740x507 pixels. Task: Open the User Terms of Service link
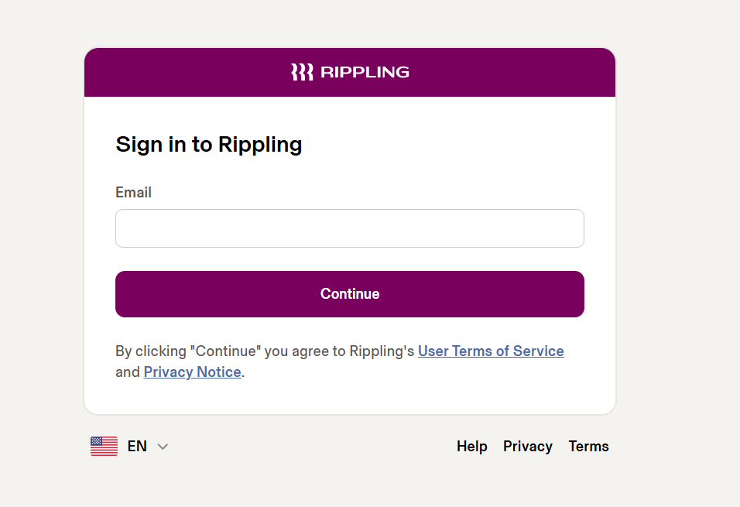pos(491,351)
